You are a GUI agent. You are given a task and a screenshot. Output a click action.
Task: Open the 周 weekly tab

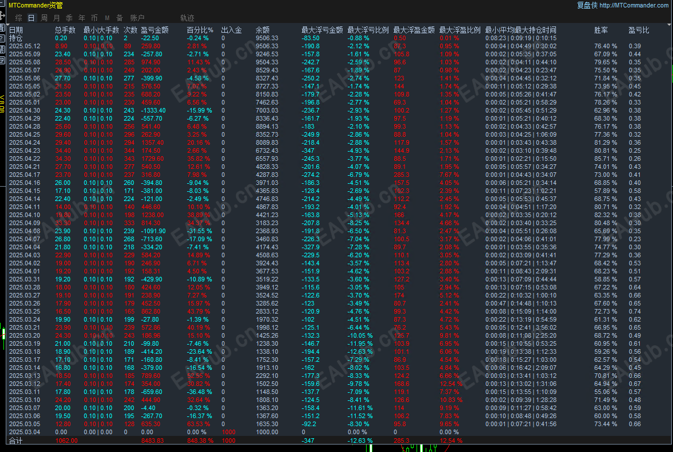(44, 18)
